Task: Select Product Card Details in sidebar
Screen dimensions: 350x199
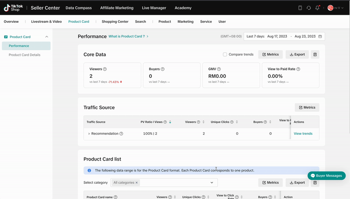Action: (x=24, y=55)
